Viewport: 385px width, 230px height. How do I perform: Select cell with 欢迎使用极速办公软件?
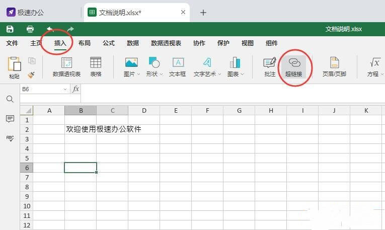(x=103, y=129)
